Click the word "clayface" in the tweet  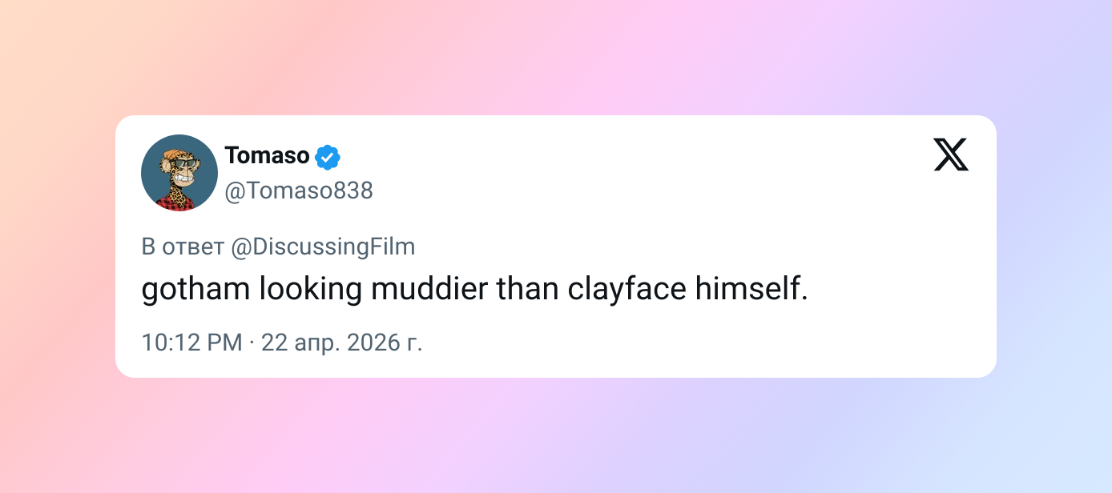(x=627, y=290)
